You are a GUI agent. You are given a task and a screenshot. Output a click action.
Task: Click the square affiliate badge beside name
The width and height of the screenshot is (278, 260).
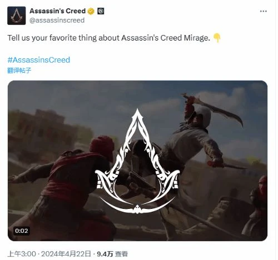[101, 11]
